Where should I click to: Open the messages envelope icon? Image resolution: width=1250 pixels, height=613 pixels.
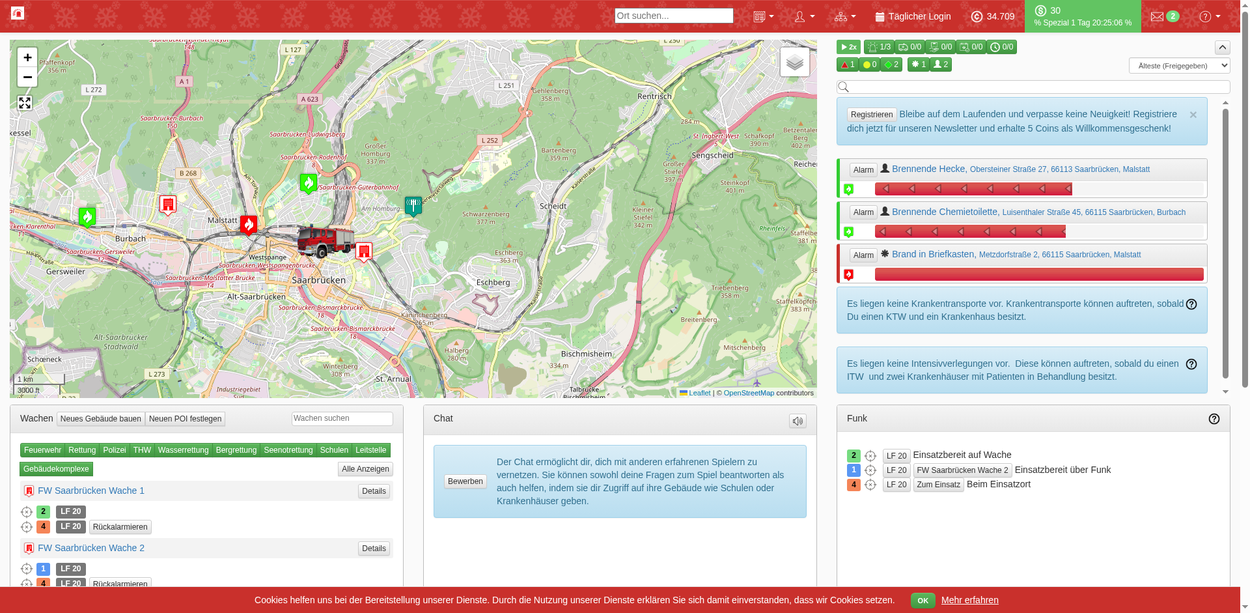[x=1157, y=16]
